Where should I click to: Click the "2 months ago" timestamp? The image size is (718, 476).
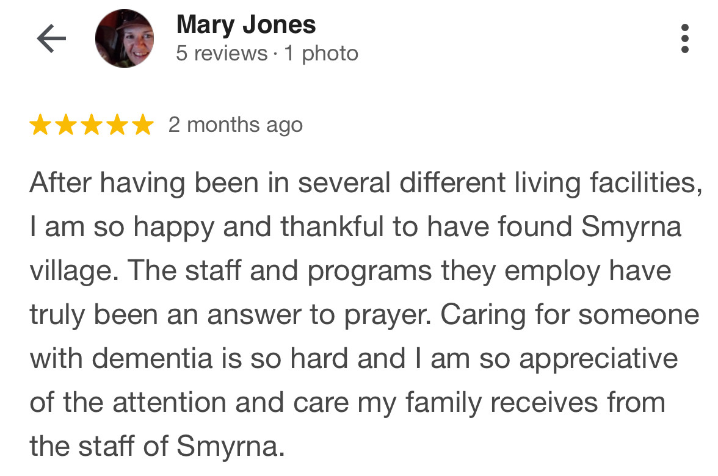pyautogui.click(x=236, y=125)
